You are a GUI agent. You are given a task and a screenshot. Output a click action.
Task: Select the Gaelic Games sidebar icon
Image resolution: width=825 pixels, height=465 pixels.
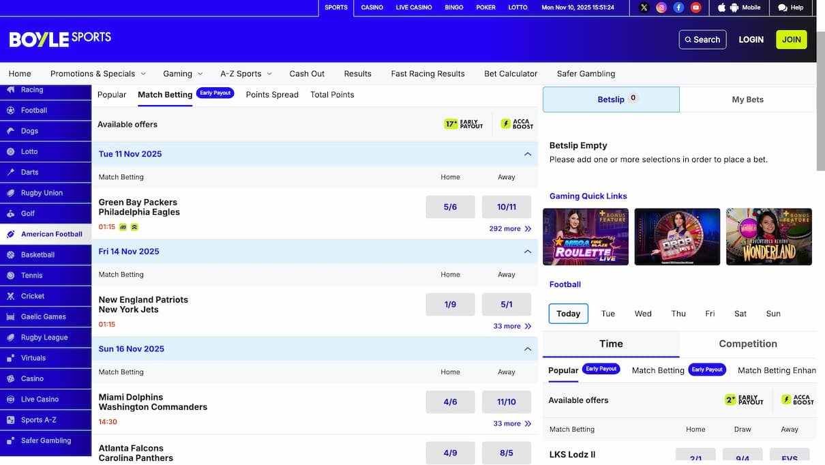coord(12,316)
